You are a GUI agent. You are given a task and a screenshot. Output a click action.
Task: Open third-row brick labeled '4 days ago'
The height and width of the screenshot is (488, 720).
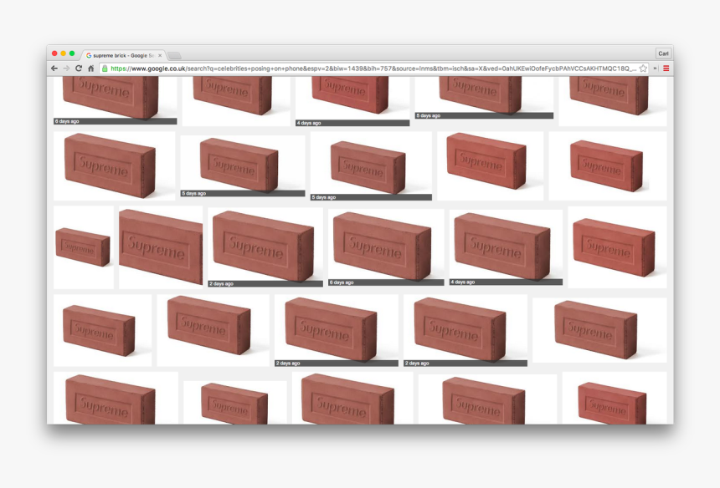pos(506,247)
